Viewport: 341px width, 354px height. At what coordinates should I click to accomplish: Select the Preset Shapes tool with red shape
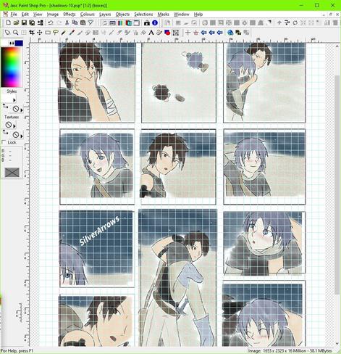coord(167,33)
